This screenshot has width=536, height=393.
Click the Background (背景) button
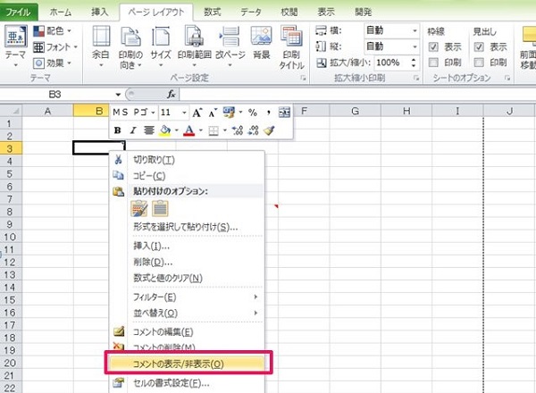tap(261, 43)
